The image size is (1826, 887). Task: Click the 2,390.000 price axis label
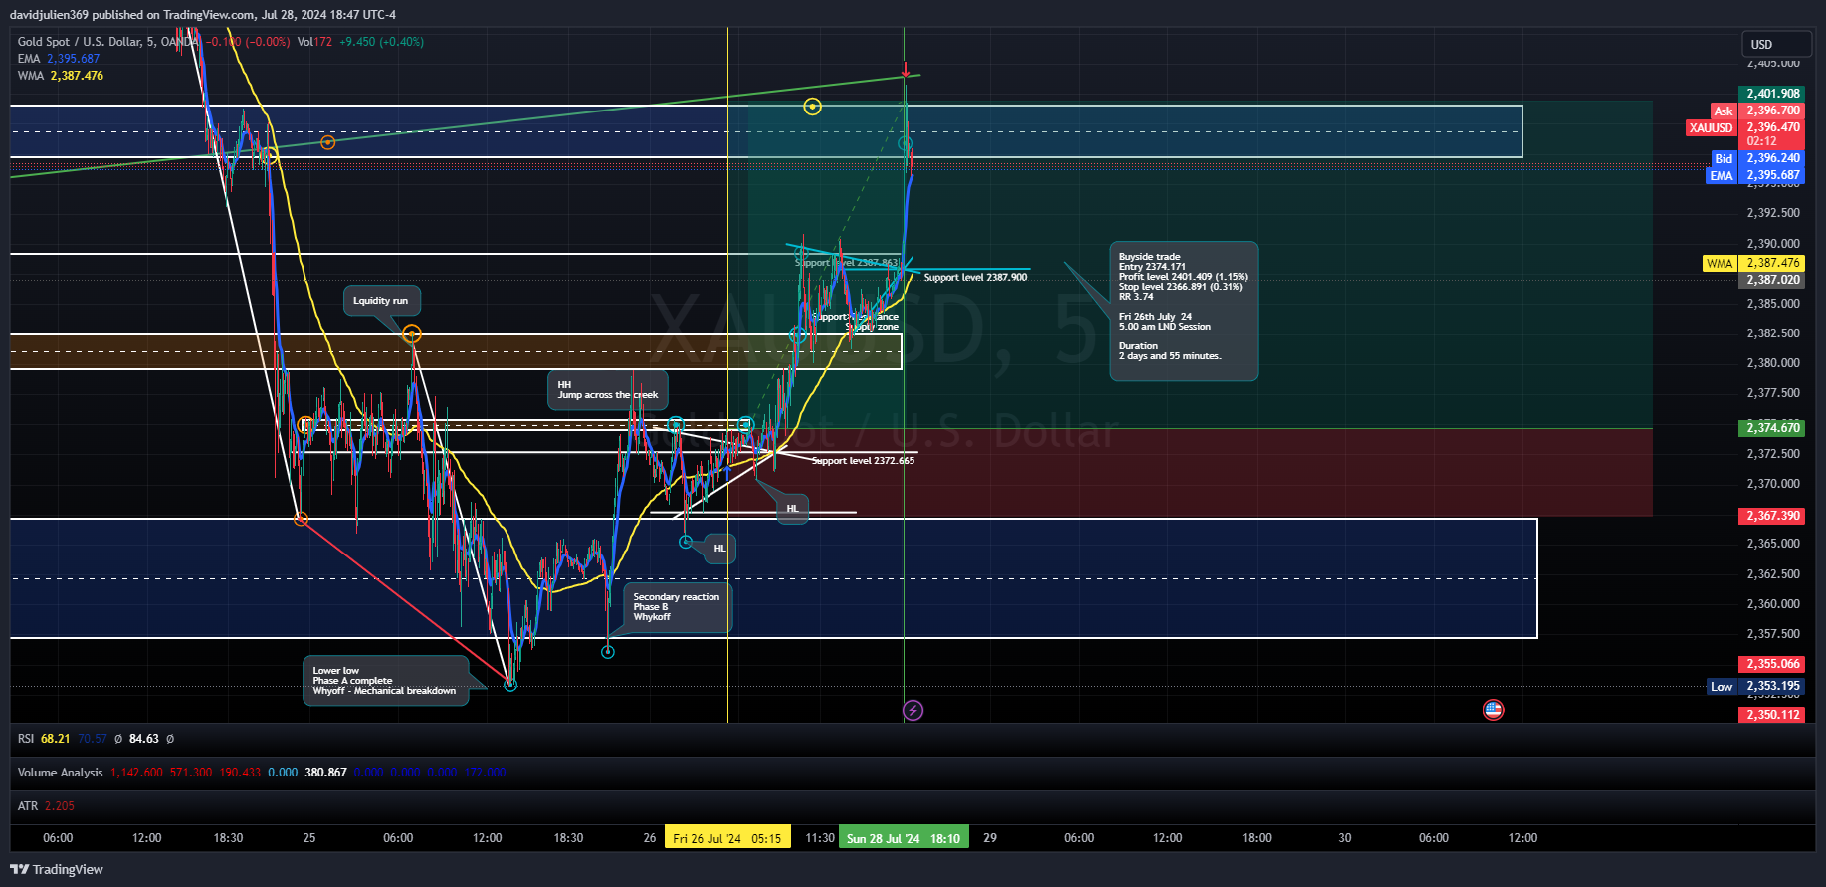[1773, 244]
